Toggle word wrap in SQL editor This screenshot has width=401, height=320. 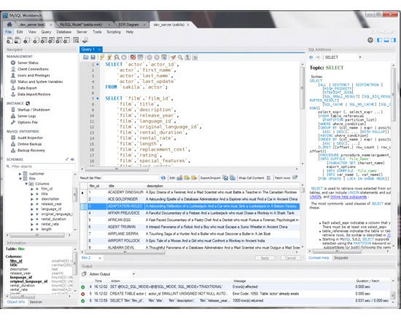point(195,57)
